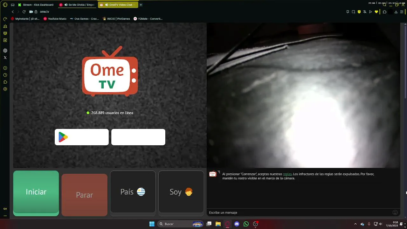Open the País country selector
Screen dimensions: 407x229
[x=133, y=192]
